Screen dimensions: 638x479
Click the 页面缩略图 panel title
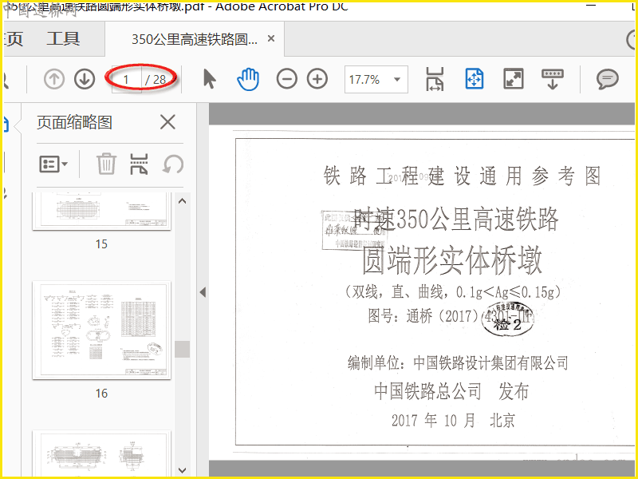[74, 122]
